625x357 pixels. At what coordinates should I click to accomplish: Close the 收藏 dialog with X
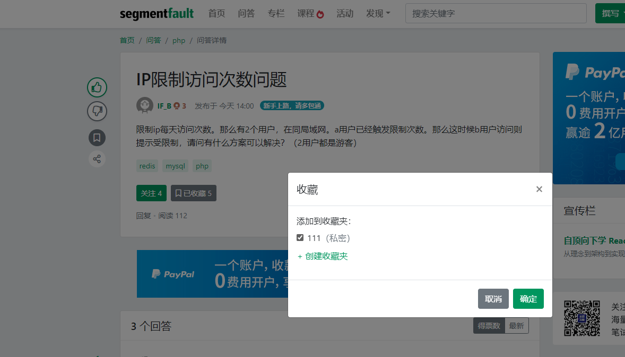click(x=539, y=189)
